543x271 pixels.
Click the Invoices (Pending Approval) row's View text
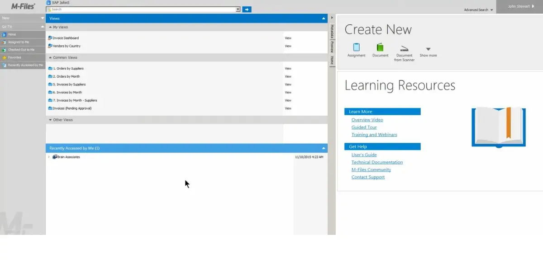[x=288, y=108]
